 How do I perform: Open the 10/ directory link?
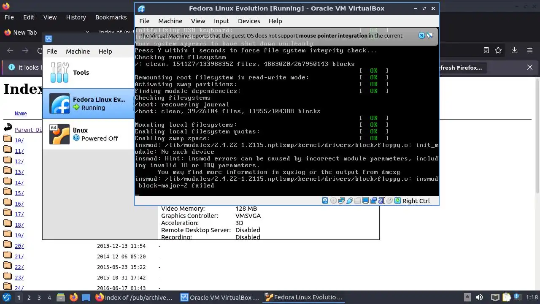tap(19, 141)
